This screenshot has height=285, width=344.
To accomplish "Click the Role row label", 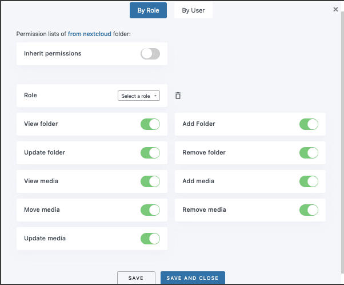I will pos(30,96).
